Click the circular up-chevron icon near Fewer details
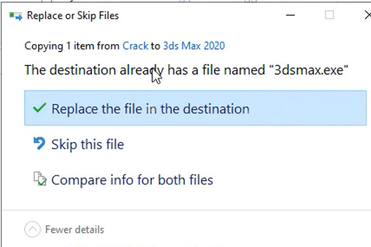This screenshot has width=371, height=247. click(33, 229)
